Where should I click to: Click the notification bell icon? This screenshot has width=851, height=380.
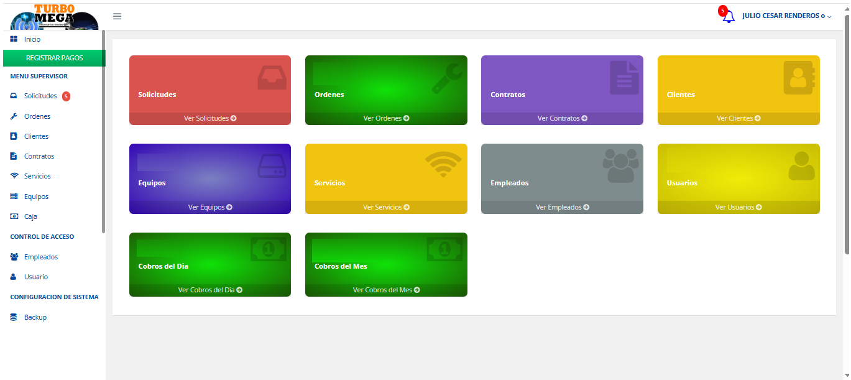728,17
